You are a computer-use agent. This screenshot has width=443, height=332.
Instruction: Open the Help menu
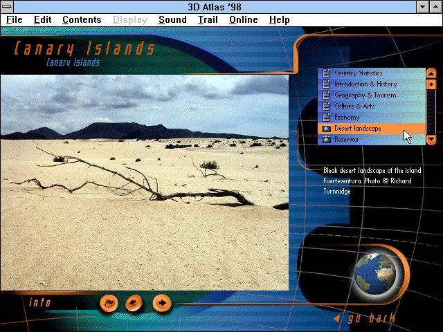279,20
